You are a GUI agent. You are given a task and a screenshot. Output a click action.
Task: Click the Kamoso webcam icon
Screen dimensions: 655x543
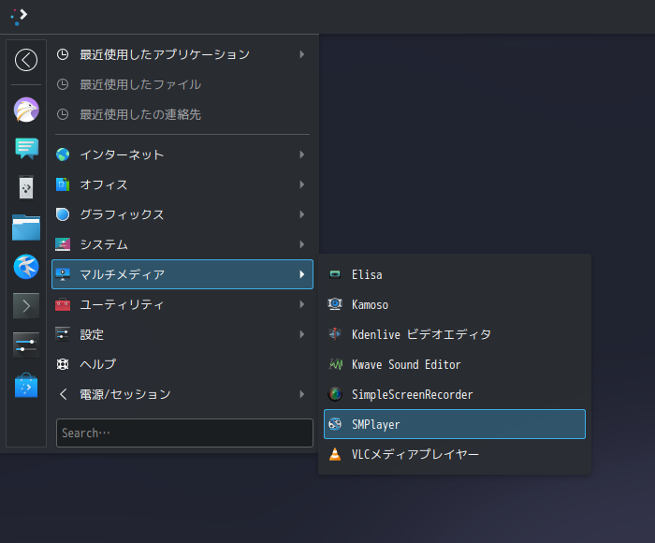(335, 304)
